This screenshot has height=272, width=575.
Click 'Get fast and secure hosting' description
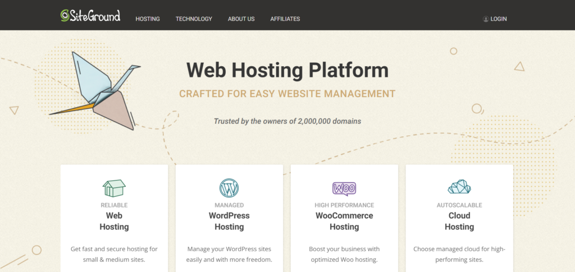point(114,255)
